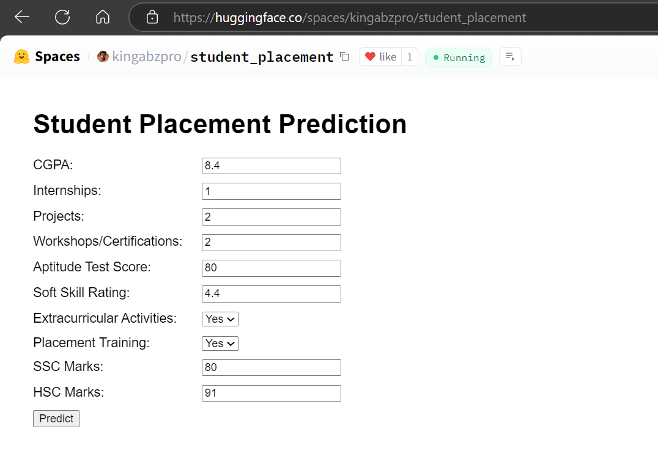
Task: Open the kingabzpro avatar icon
Action: 103,57
